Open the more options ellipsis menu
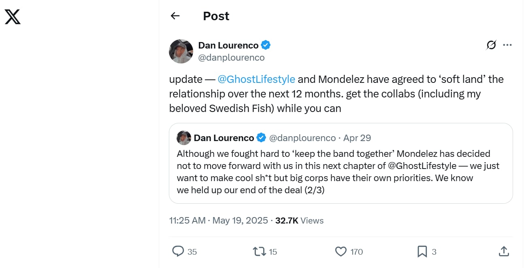Screen dimensions: 524x268 507,45
